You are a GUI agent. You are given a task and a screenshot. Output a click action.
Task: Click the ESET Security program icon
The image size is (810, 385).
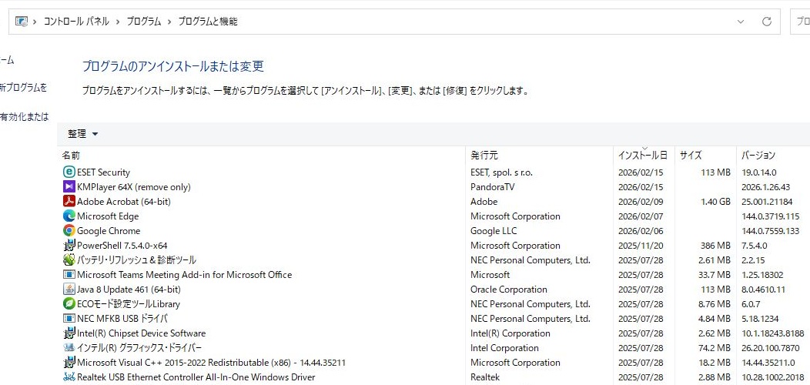pyautogui.click(x=69, y=172)
